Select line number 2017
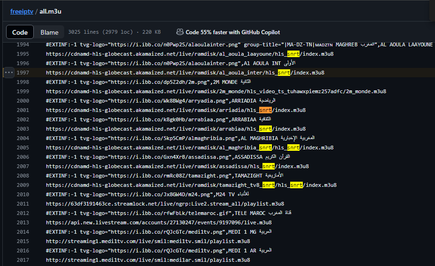Viewport: 435px width, 266px height. click(23, 260)
